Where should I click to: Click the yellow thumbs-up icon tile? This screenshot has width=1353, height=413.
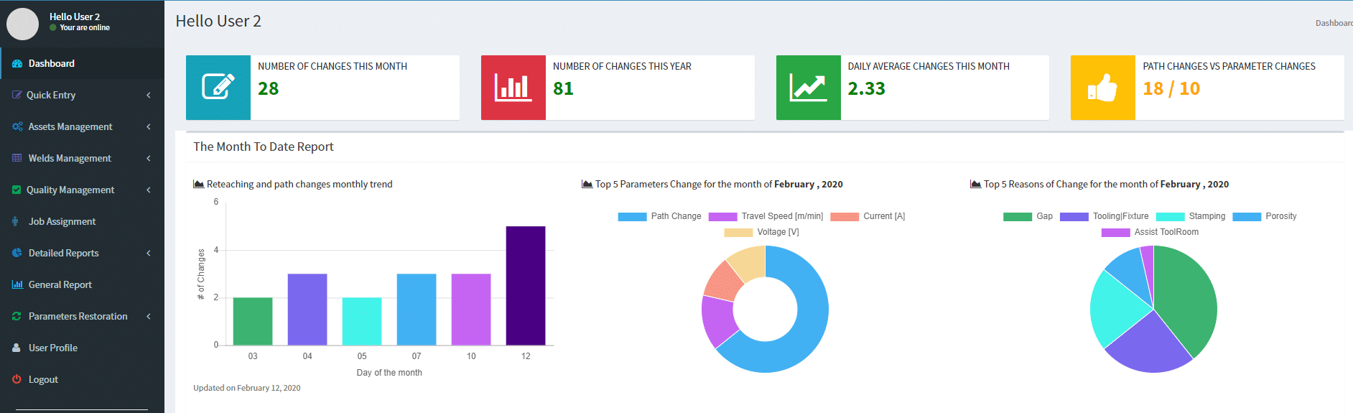(1102, 87)
